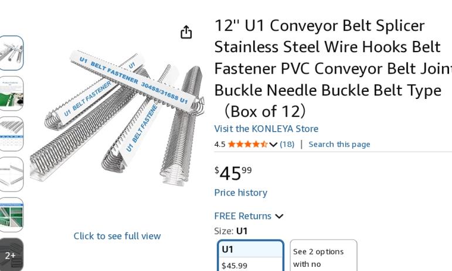Click the FREE Returns text
452x271 pixels.
pos(243,216)
